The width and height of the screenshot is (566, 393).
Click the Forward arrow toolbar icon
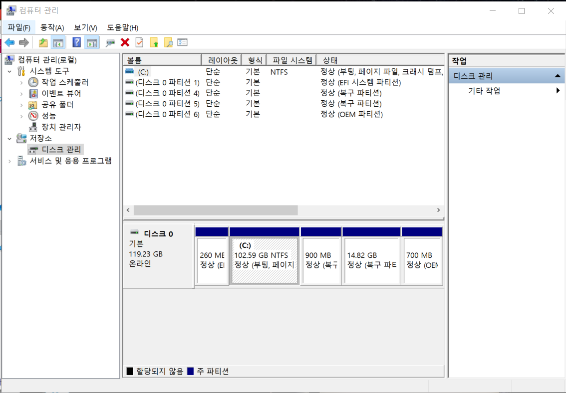click(24, 42)
